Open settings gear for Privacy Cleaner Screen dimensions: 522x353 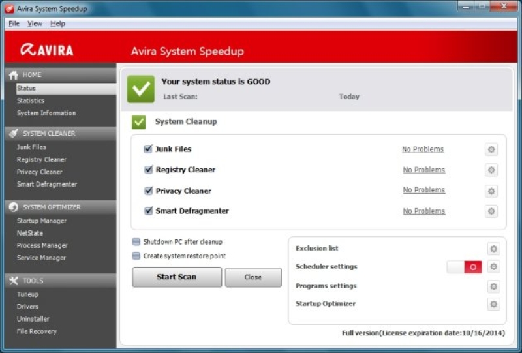[491, 191]
